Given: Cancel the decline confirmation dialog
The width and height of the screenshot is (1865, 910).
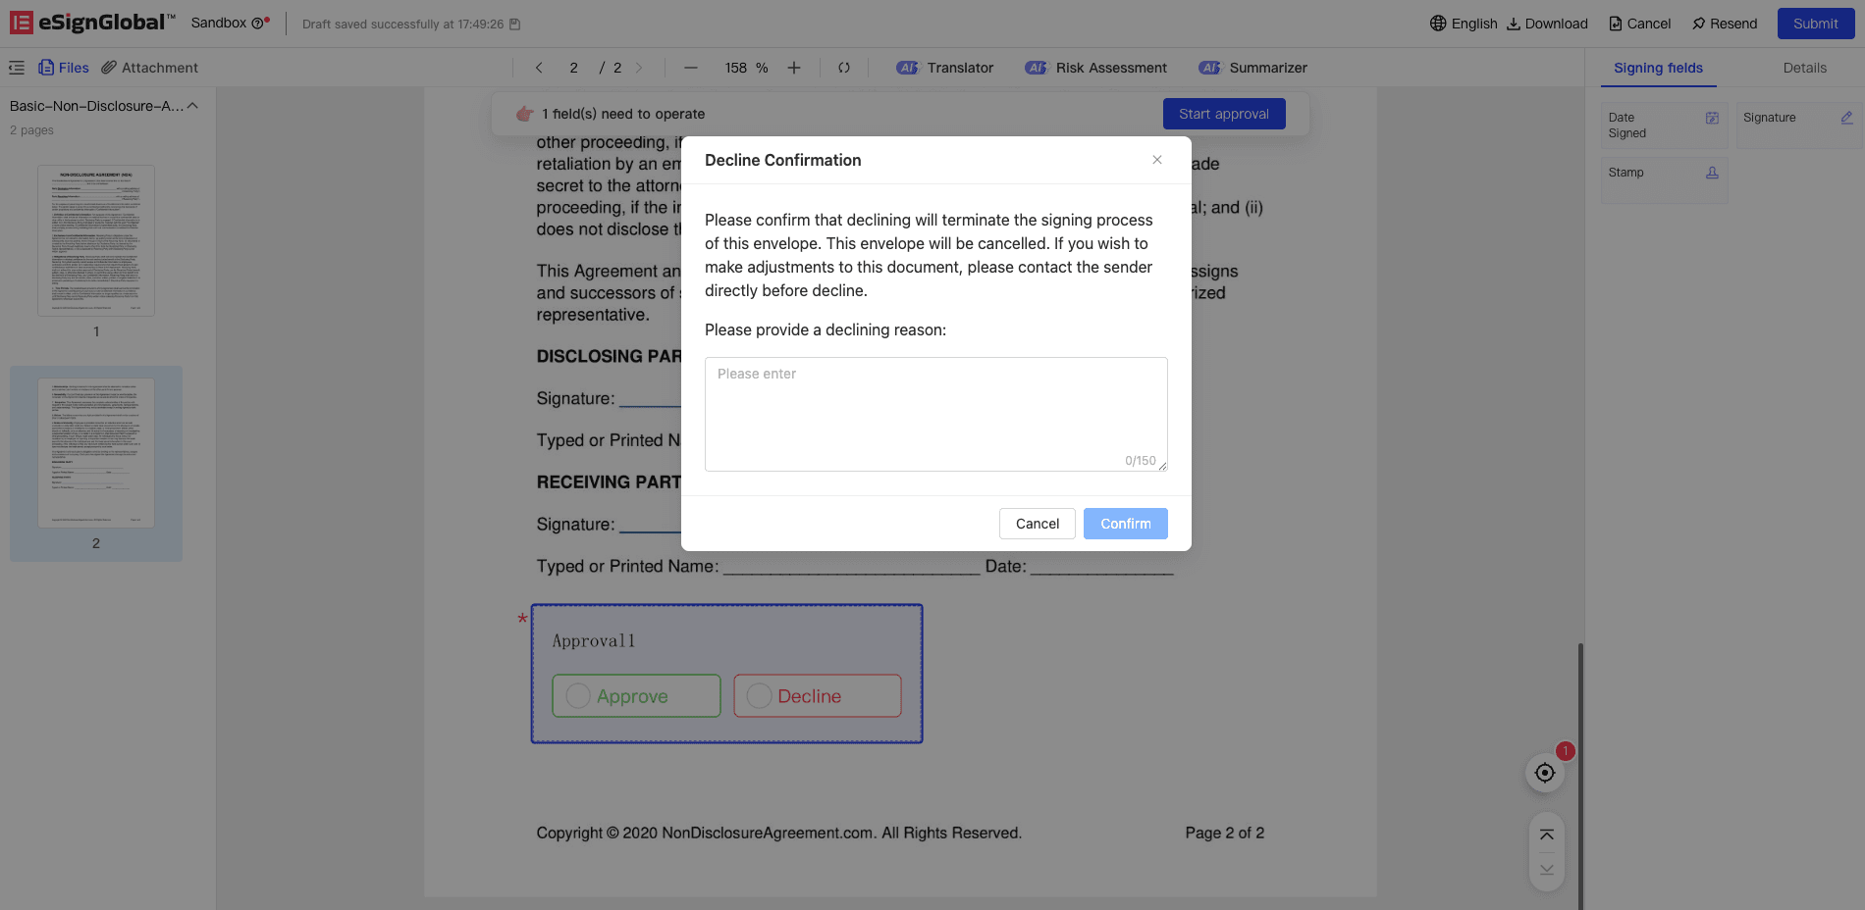Looking at the screenshot, I should [1037, 524].
